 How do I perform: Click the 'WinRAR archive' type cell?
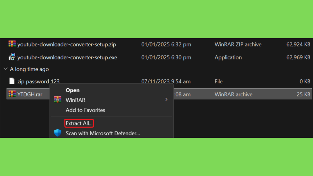tap(233, 94)
